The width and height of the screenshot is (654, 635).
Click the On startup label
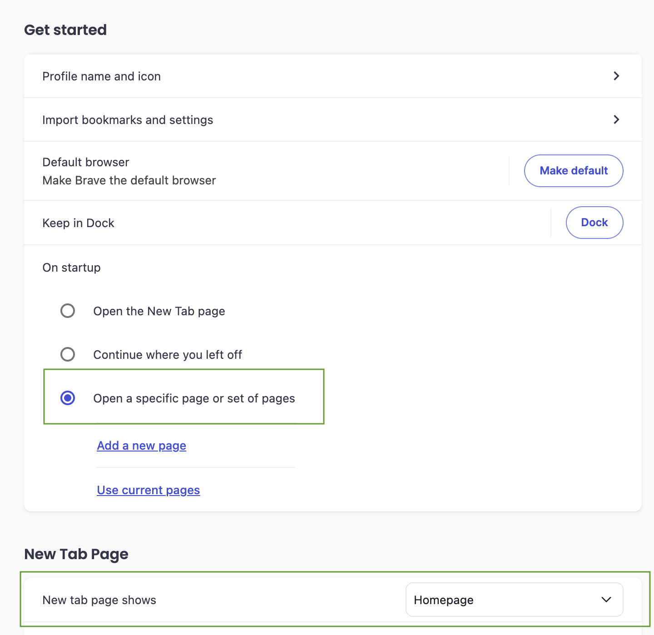(71, 268)
